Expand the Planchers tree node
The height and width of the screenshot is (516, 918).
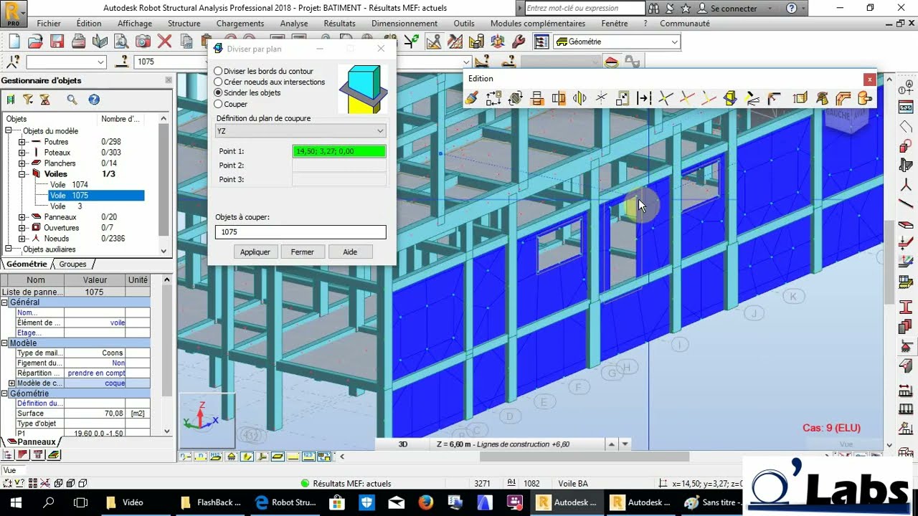point(22,163)
